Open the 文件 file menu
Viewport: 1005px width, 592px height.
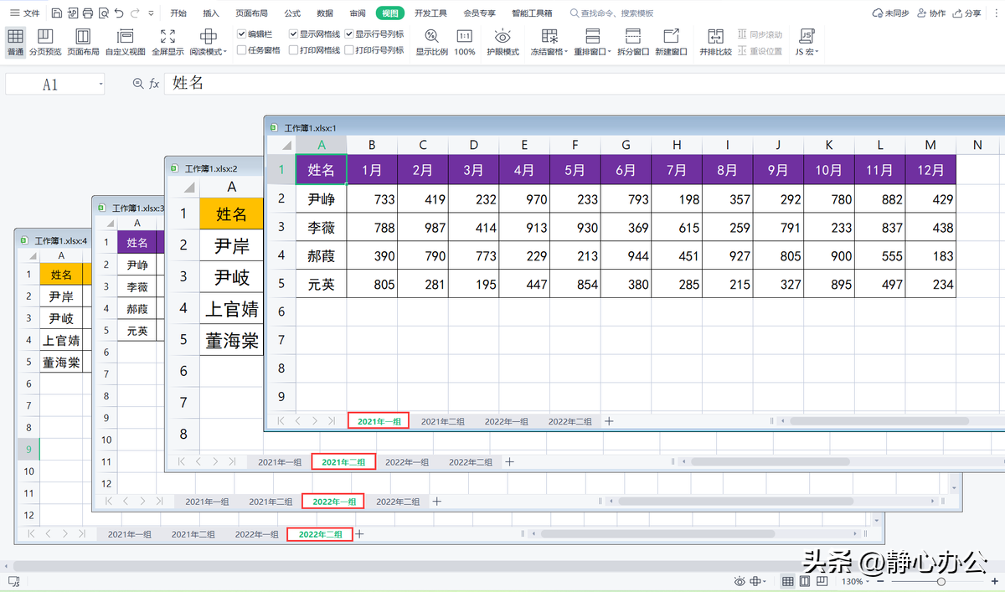click(x=25, y=13)
